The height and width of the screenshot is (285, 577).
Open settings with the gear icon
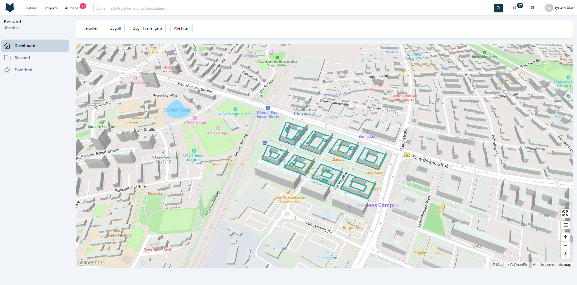pos(532,8)
